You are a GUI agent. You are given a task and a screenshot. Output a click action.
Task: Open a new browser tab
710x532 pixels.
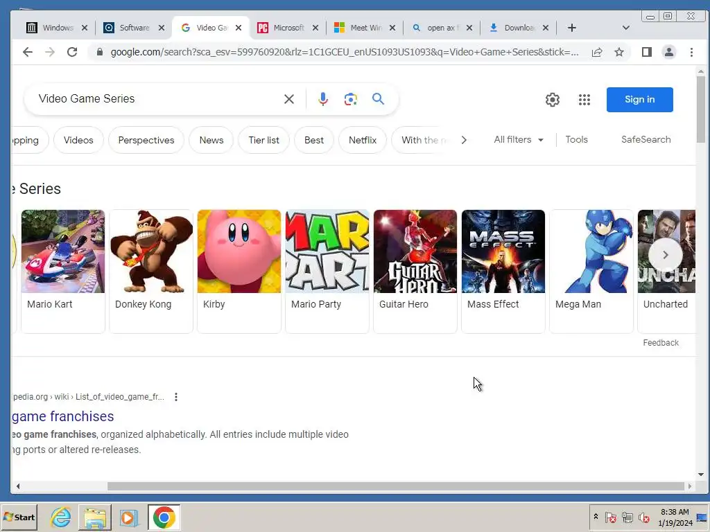pyautogui.click(x=572, y=28)
